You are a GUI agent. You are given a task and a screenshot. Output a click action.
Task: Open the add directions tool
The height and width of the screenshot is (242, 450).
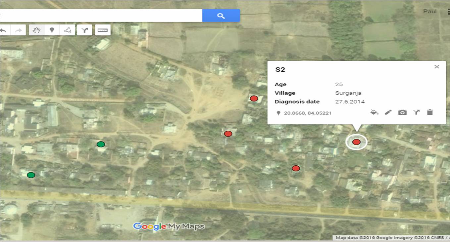85,30
